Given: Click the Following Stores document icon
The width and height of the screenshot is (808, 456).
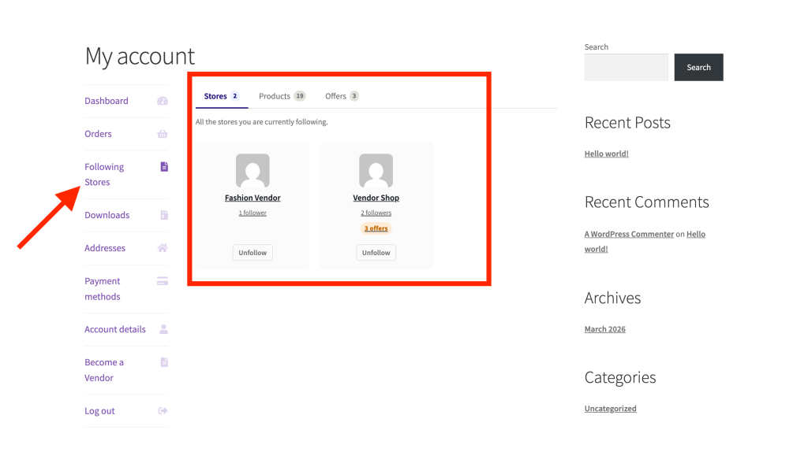Looking at the screenshot, I should 164,166.
